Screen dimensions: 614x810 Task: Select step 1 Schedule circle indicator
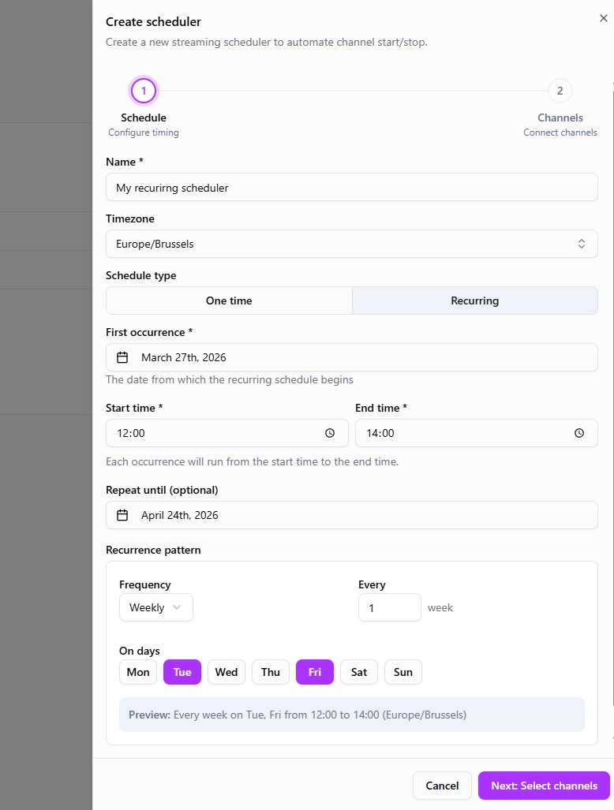tap(144, 91)
